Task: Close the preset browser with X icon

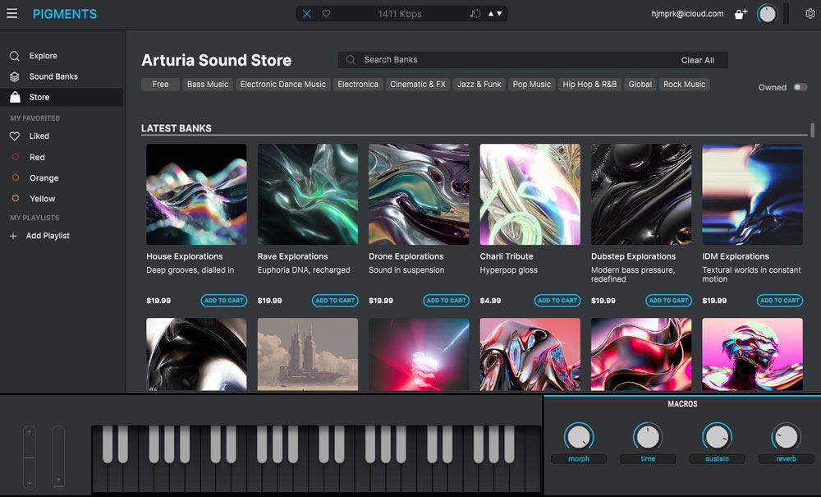Action: pyautogui.click(x=307, y=14)
